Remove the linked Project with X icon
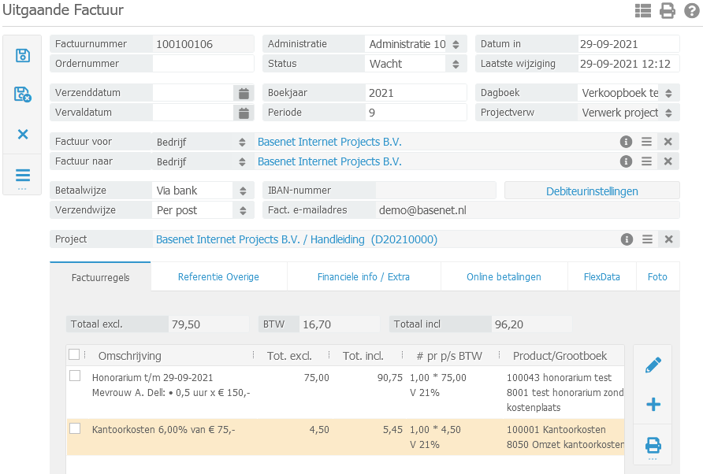 [668, 239]
